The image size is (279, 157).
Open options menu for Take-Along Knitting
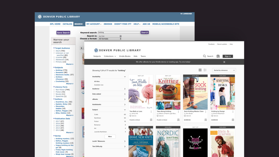[x=178, y=111]
